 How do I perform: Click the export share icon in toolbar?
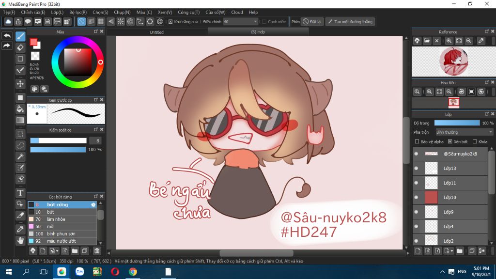[18, 21]
